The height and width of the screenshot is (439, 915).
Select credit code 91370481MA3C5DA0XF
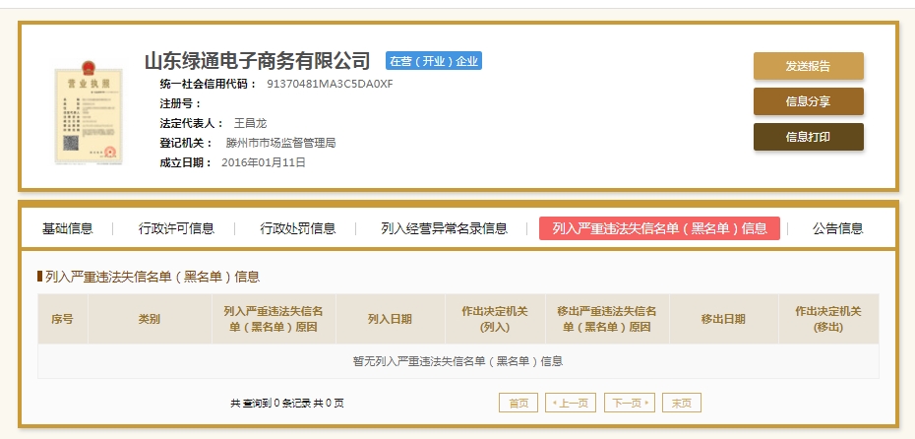coord(331,84)
